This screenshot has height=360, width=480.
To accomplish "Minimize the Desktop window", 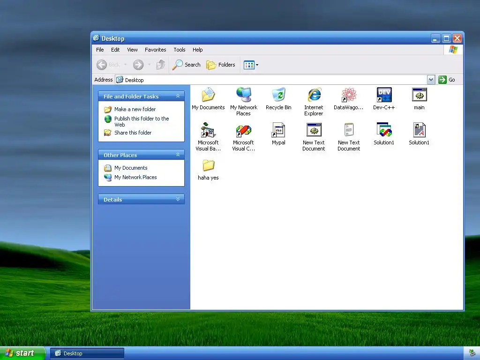I will [435, 38].
